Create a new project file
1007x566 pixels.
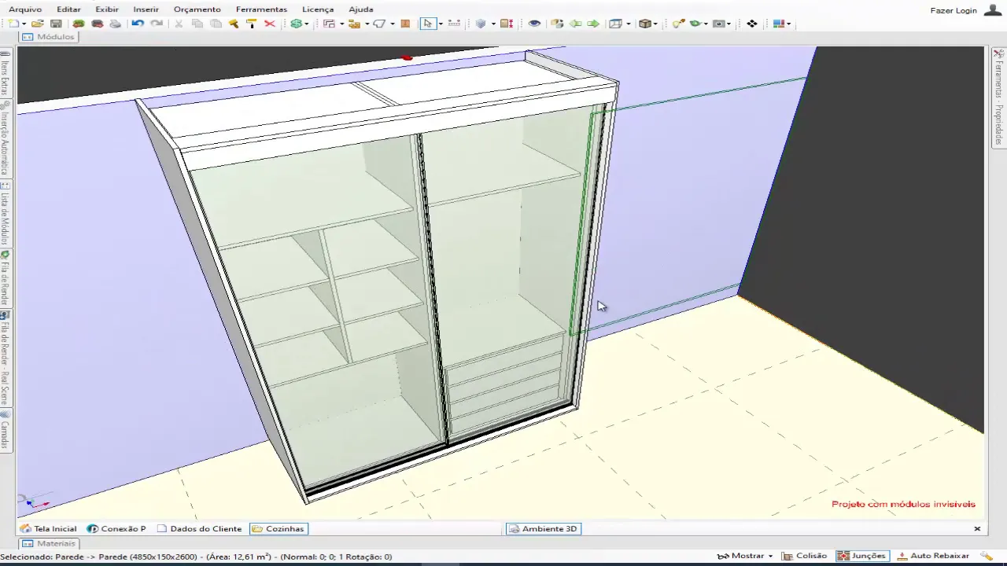point(13,24)
